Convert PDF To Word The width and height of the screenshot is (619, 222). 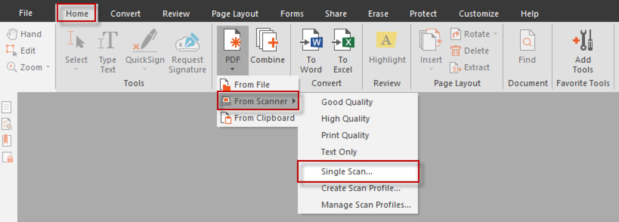tap(311, 51)
